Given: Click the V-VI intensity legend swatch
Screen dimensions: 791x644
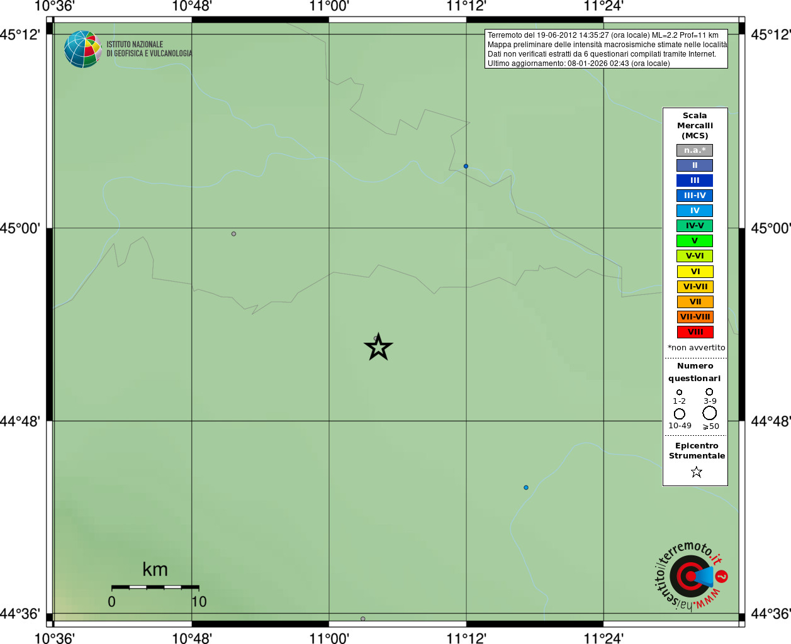Looking at the screenshot, I should (x=695, y=256).
